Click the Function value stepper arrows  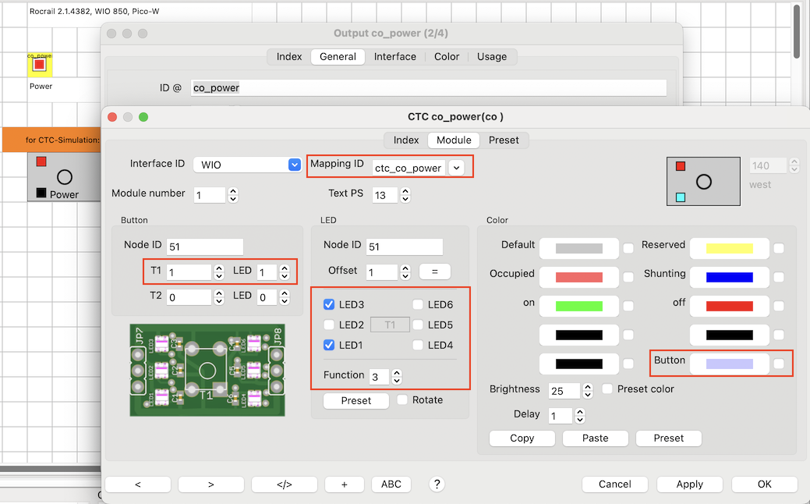(x=397, y=377)
